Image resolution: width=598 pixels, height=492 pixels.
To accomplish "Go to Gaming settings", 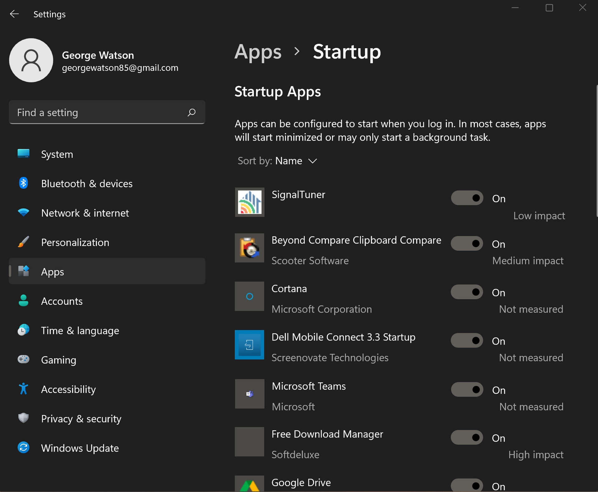I will click(x=107, y=360).
